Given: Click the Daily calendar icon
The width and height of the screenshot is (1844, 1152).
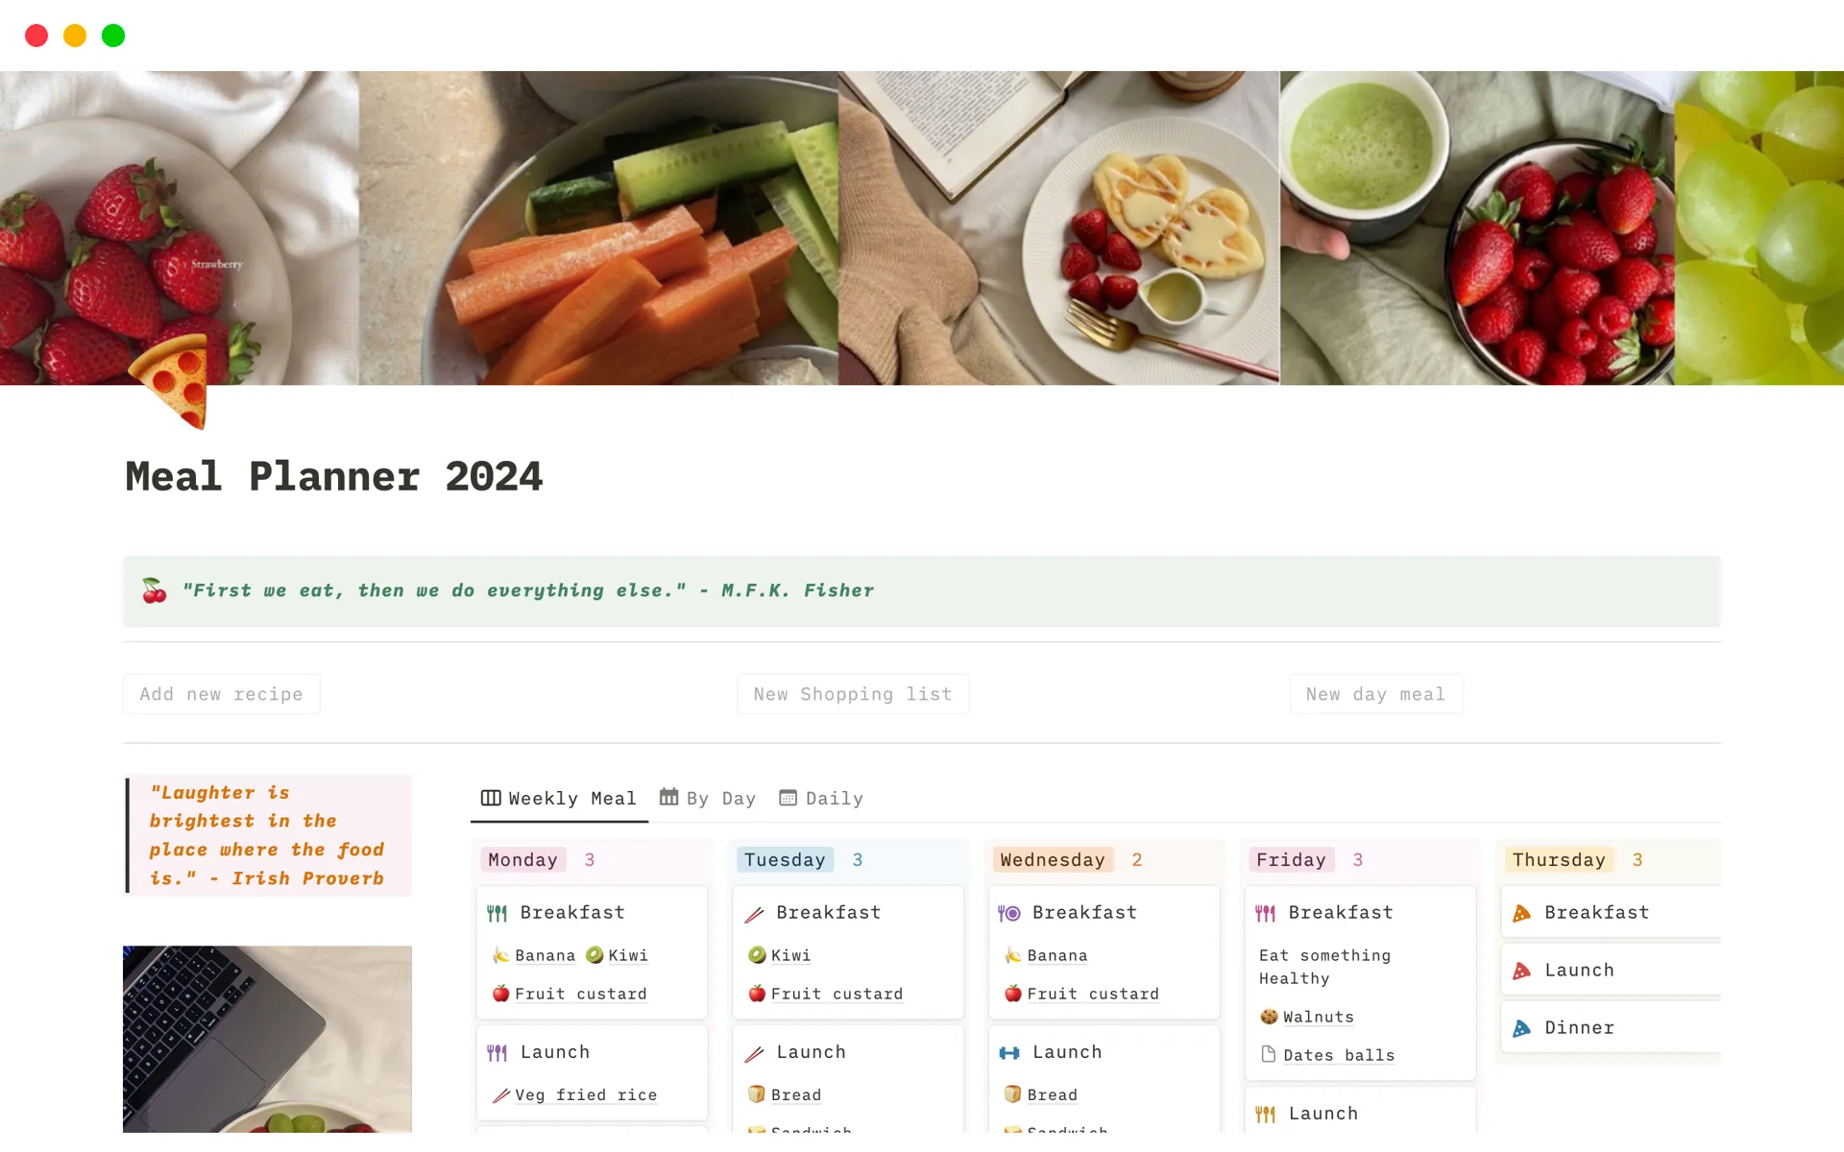Looking at the screenshot, I should 788,798.
